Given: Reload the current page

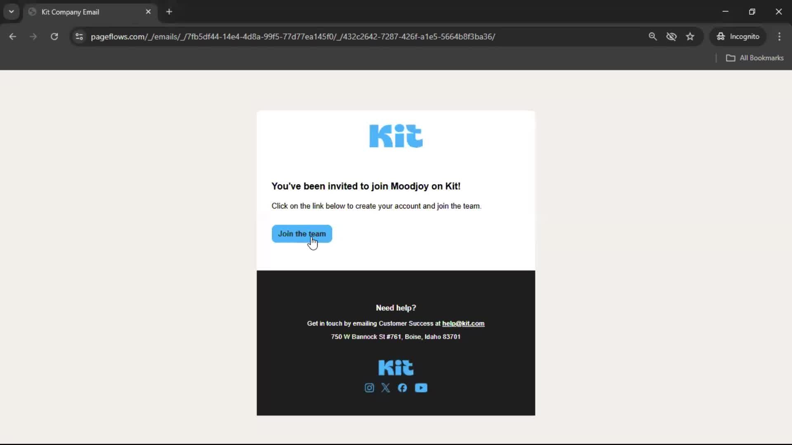Looking at the screenshot, I should tap(54, 36).
